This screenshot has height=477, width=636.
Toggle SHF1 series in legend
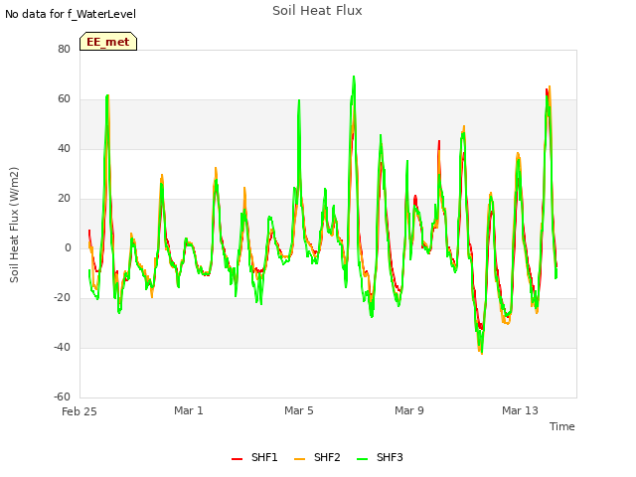(x=254, y=457)
